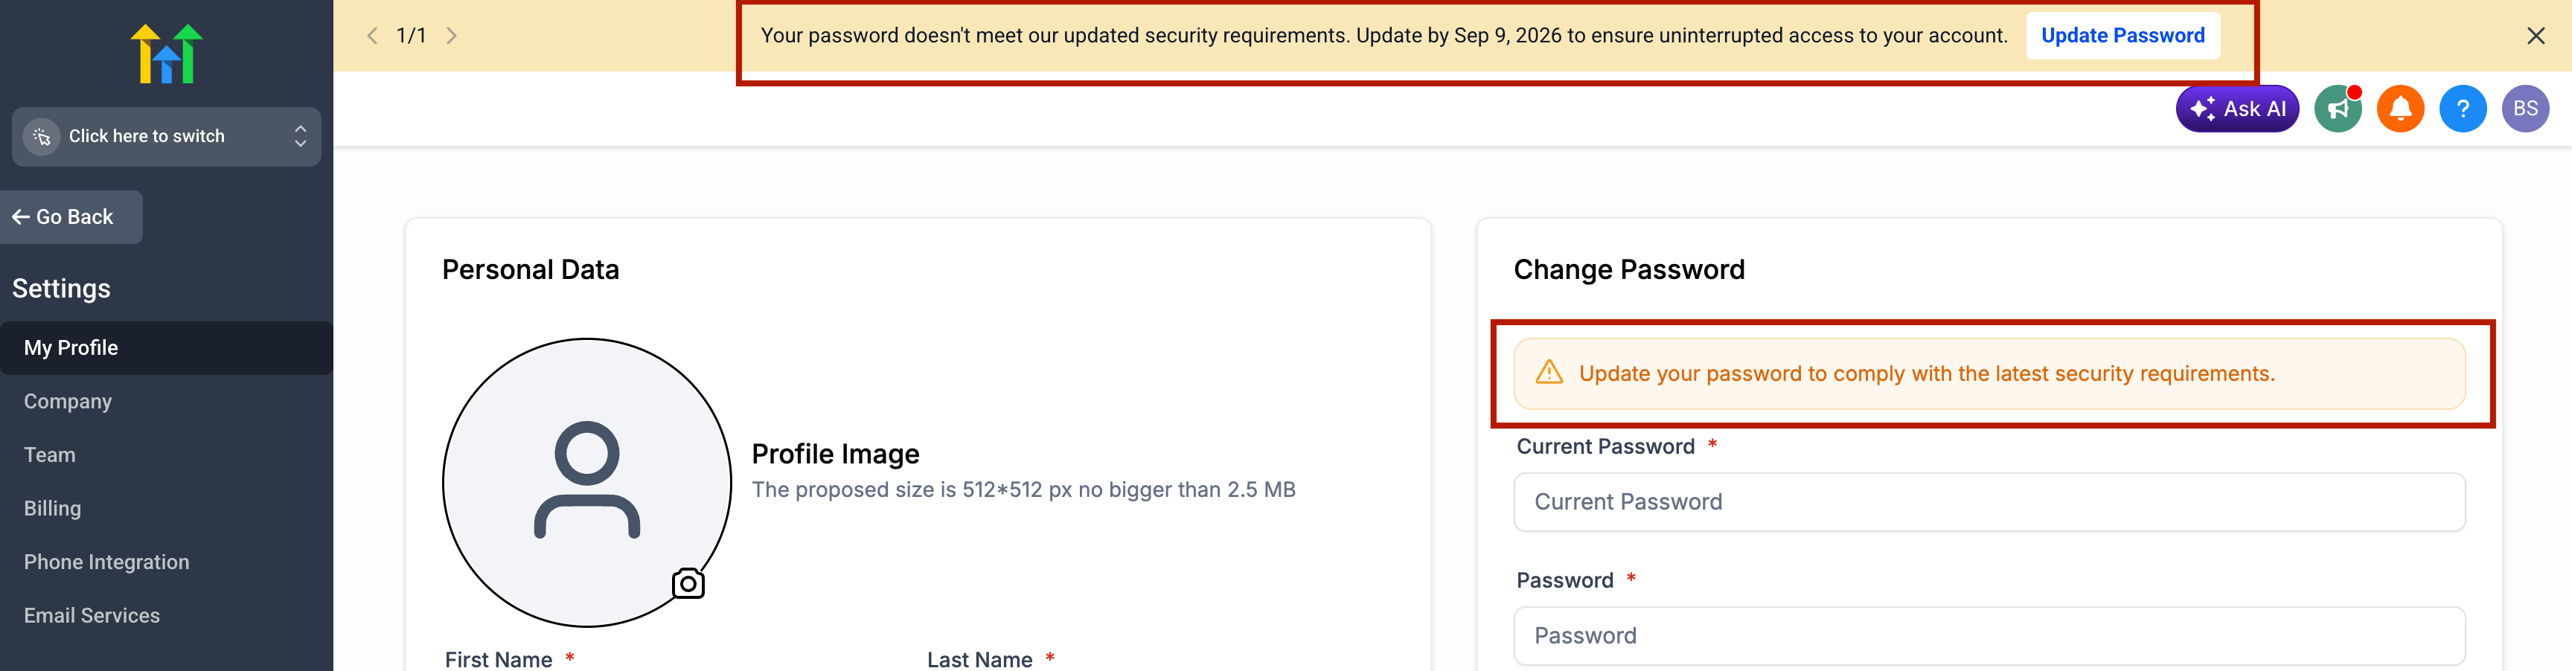Open the Ask AI assistant

coord(2236,109)
